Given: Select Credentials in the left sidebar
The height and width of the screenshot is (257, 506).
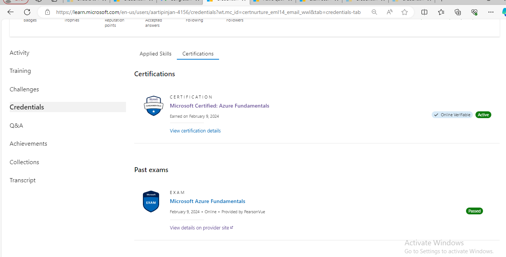Looking at the screenshot, I should click(x=26, y=107).
